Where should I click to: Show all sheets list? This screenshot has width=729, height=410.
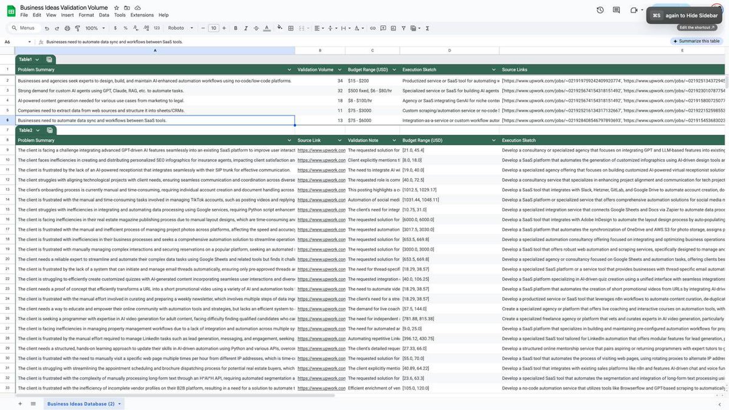[33, 403]
